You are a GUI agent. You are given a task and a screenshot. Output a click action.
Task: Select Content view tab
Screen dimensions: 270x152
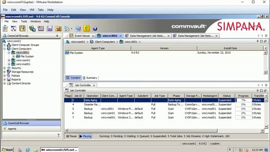click(x=73, y=78)
